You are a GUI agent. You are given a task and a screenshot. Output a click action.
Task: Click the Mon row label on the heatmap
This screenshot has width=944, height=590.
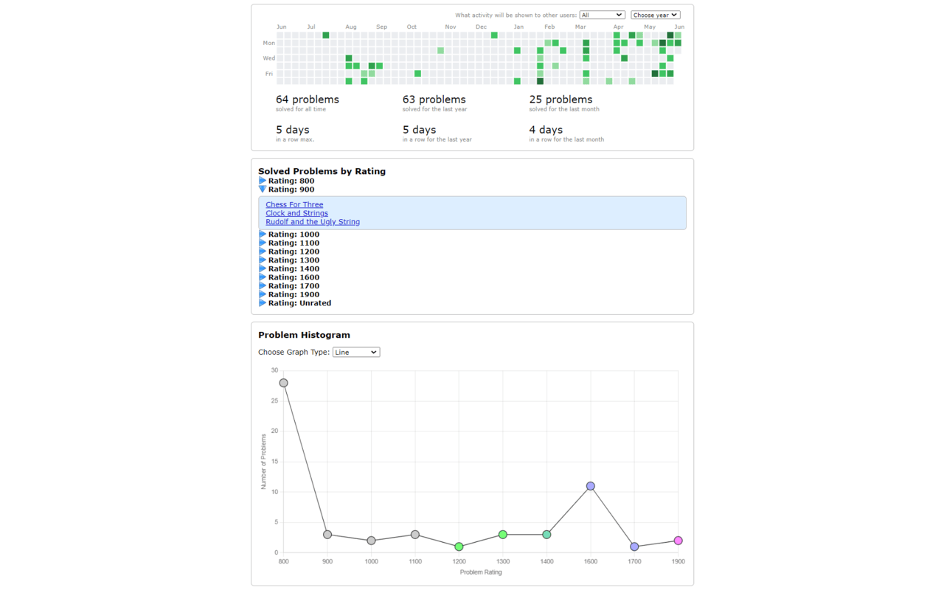(268, 43)
